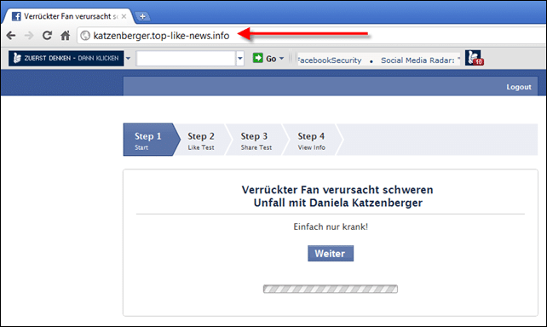The height and width of the screenshot is (327, 547).
Task: Click the thumbs-up icon with badge 10
Action: point(474,58)
